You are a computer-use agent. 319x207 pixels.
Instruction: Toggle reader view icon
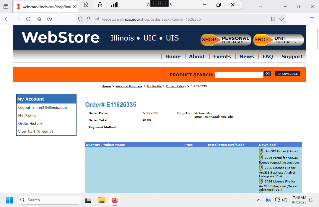pyautogui.click(x=273, y=19)
